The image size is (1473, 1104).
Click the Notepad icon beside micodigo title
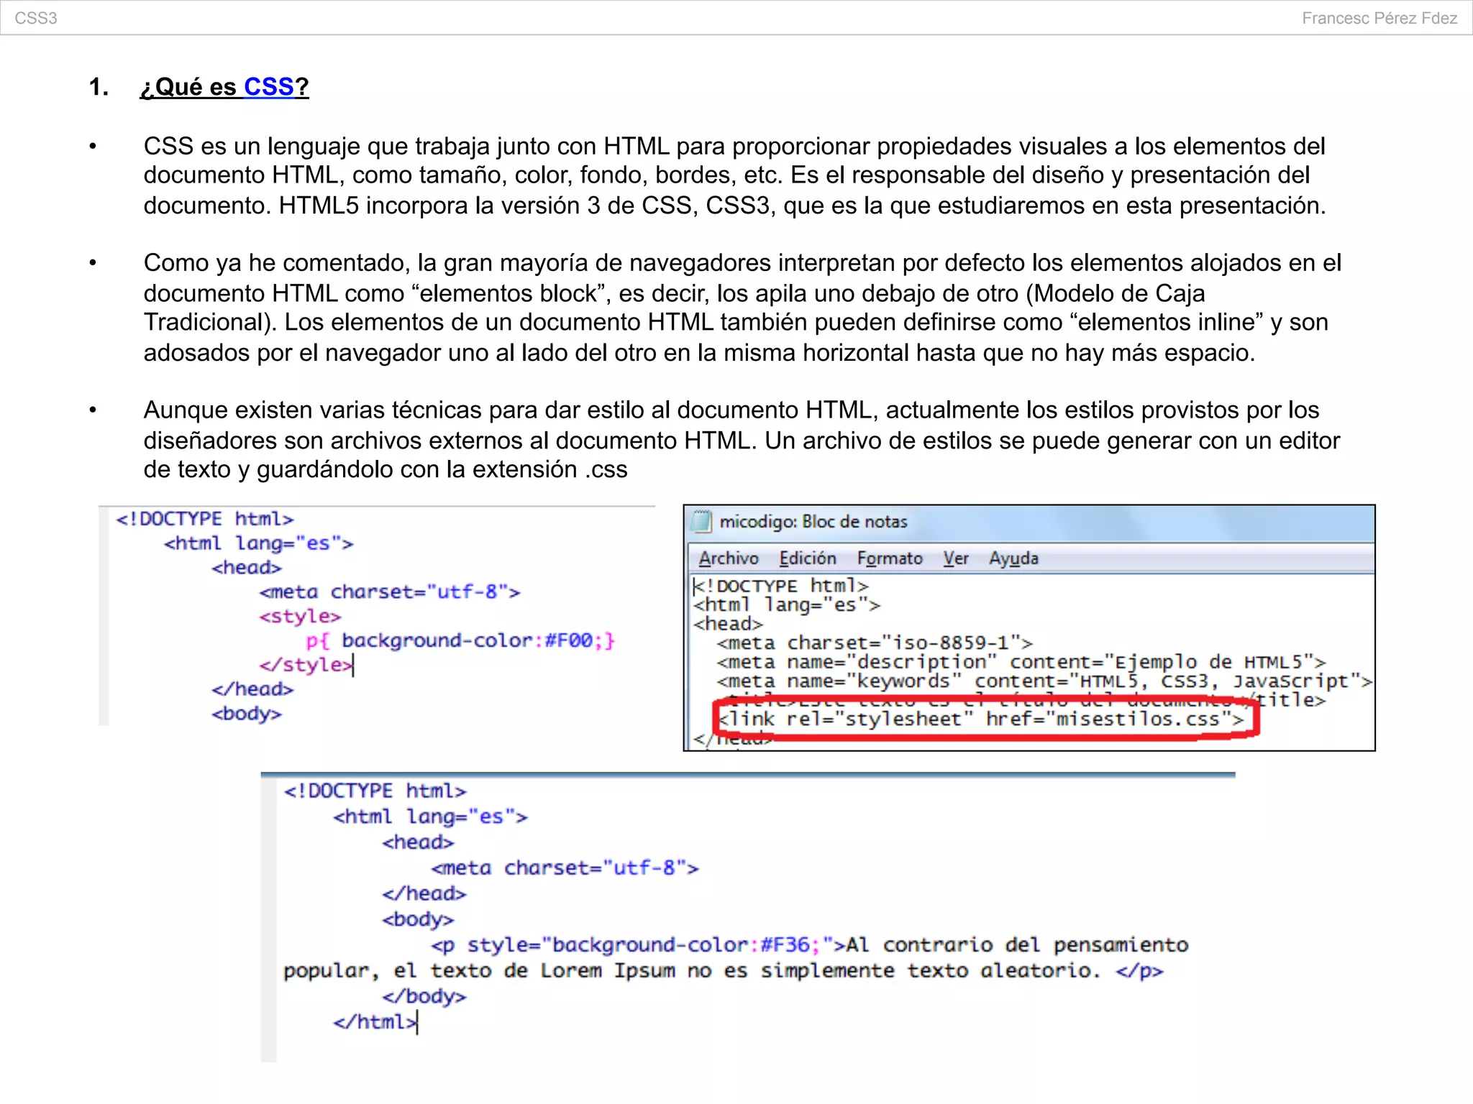click(701, 521)
